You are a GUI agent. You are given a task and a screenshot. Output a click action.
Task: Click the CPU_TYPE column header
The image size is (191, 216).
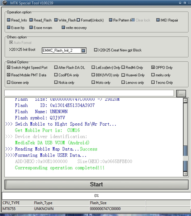[18, 203]
